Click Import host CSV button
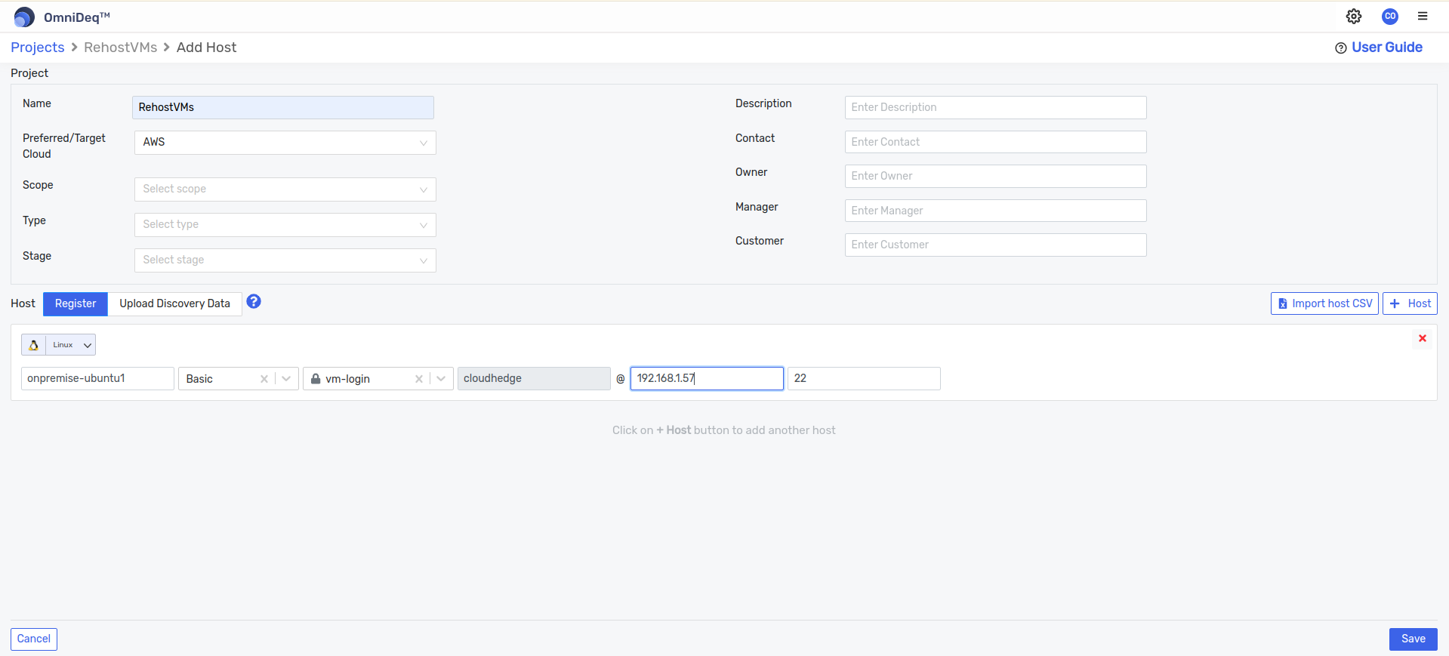 (1324, 303)
